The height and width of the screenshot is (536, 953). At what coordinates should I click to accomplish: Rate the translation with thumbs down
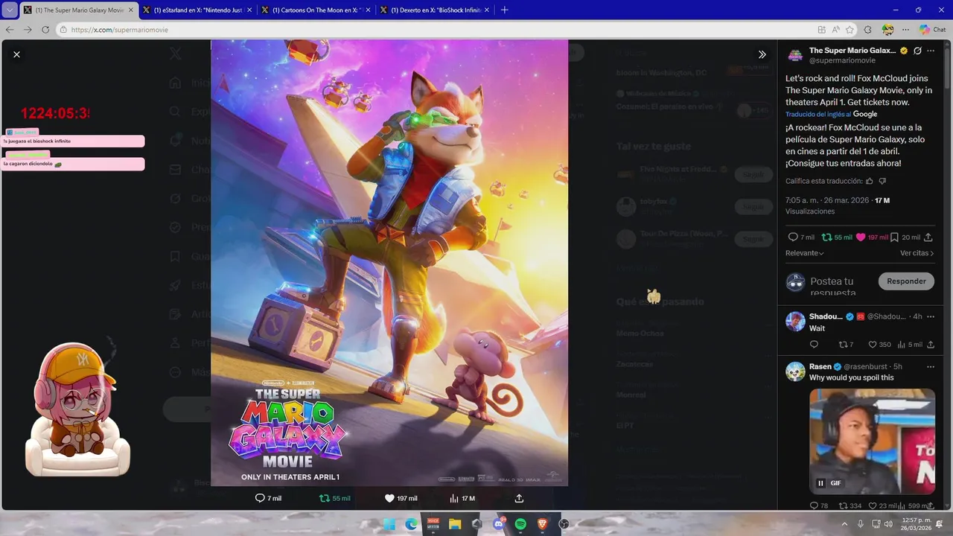pos(883,181)
